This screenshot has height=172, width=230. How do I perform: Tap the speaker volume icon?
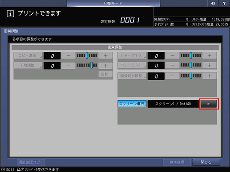coord(213,3)
